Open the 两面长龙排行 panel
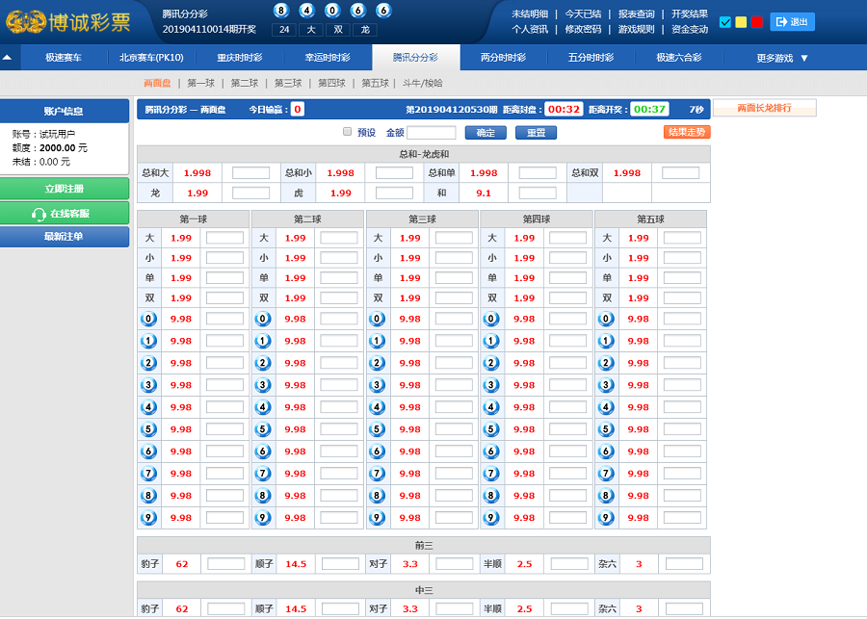 pos(764,109)
